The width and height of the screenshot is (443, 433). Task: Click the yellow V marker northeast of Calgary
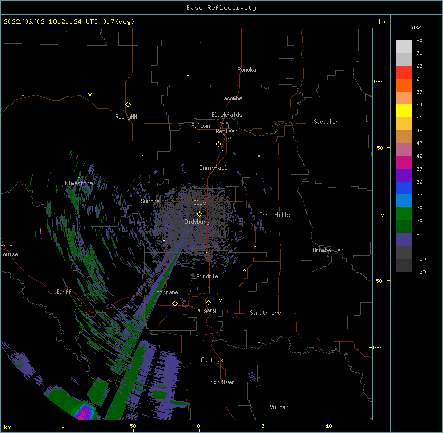click(220, 300)
